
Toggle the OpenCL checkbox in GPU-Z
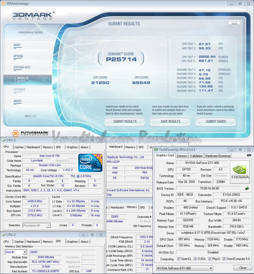[x=179, y=259]
